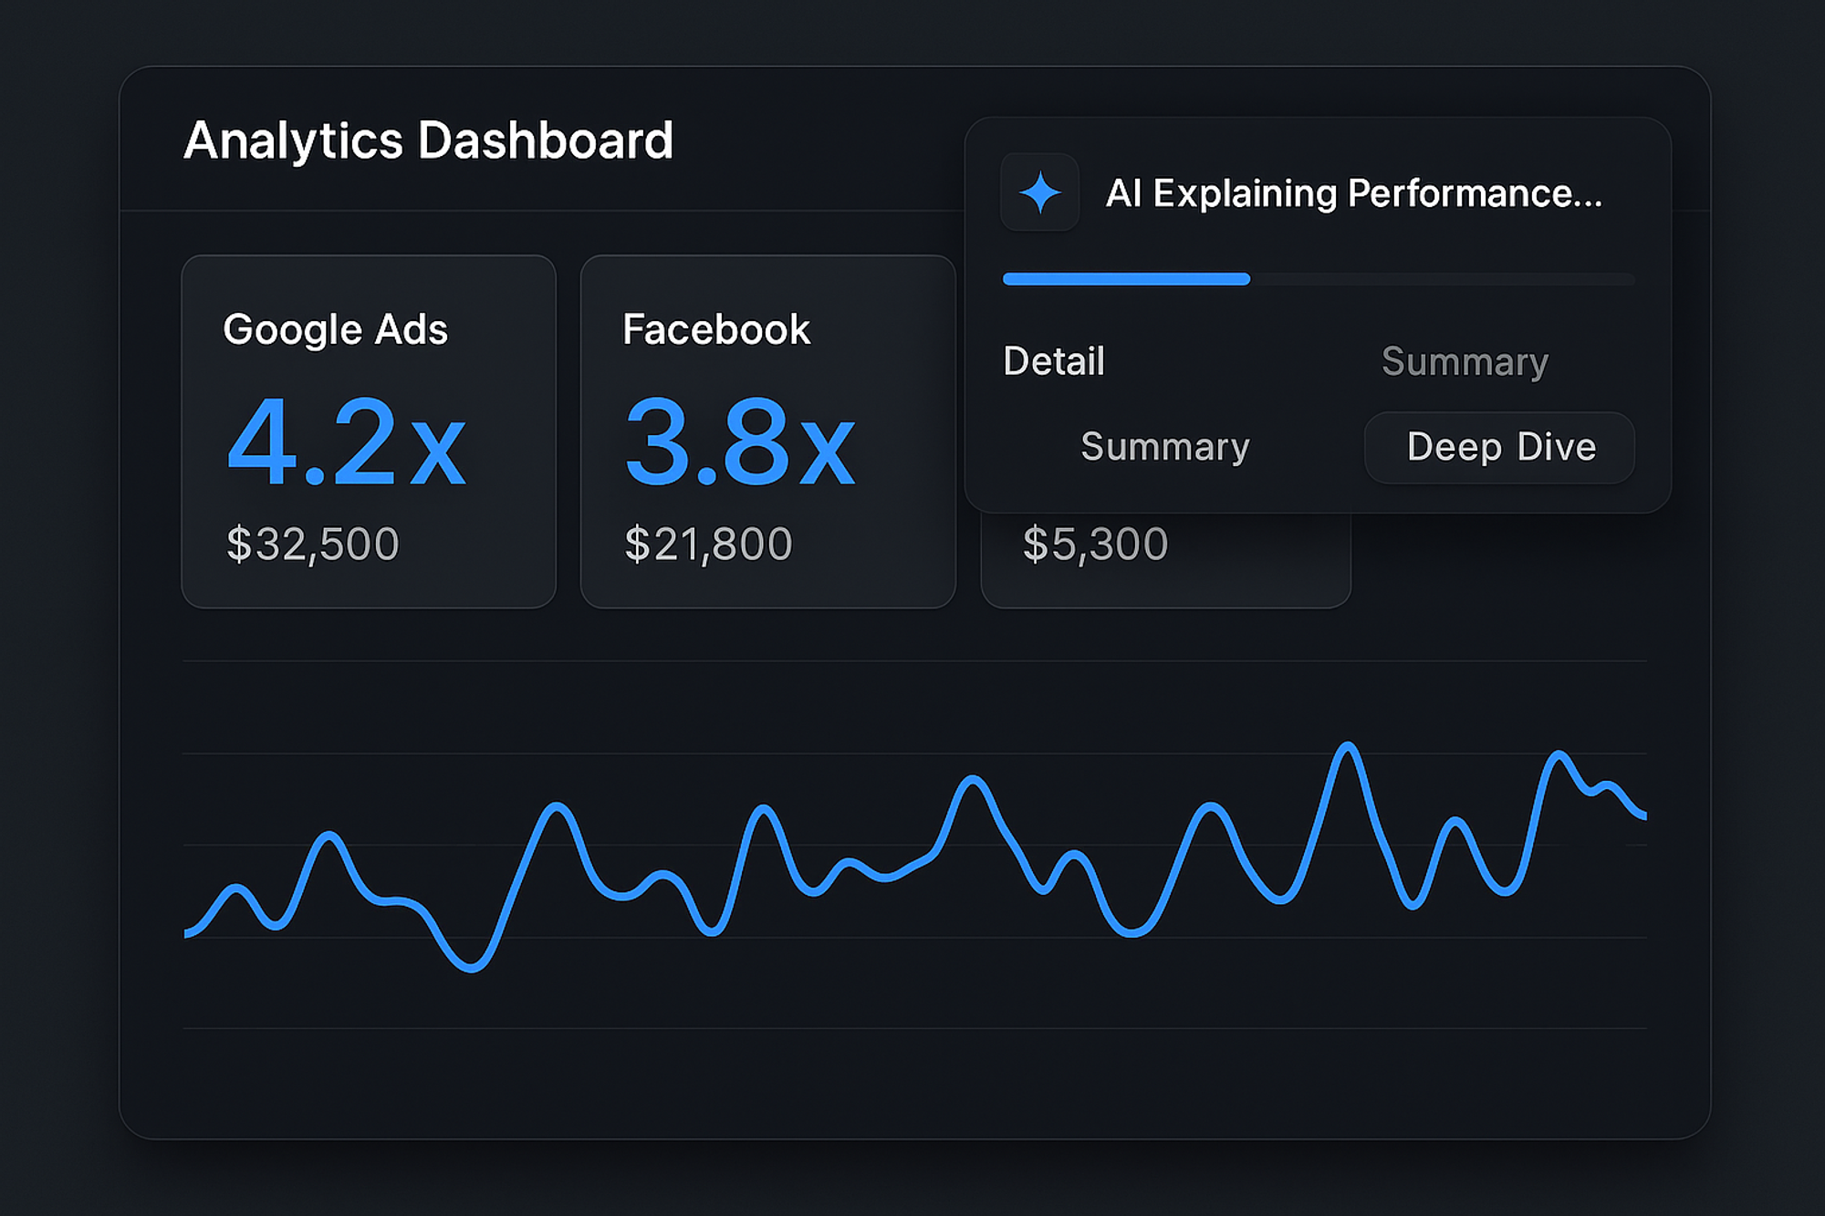The image size is (1825, 1216).
Task: Click the 3.8x ROAS value
Action: [739, 443]
